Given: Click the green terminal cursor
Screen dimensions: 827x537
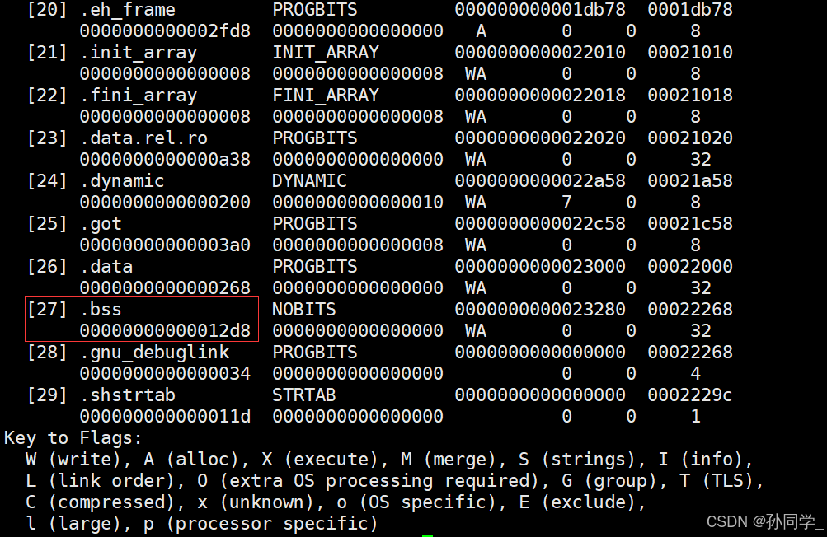Looking at the screenshot, I should 428,535.
